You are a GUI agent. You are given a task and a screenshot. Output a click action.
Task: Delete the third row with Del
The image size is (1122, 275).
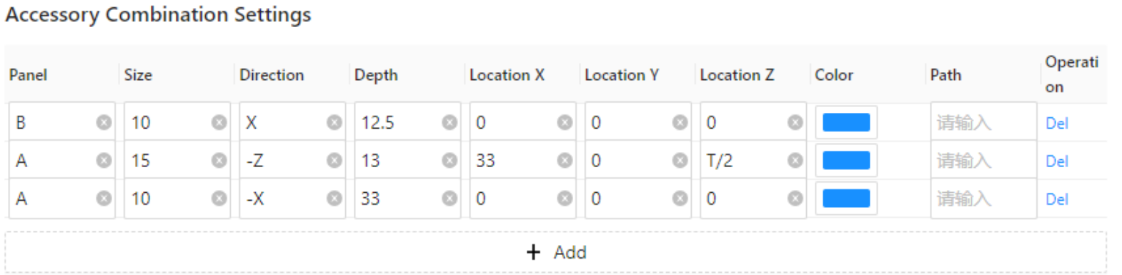1056,199
